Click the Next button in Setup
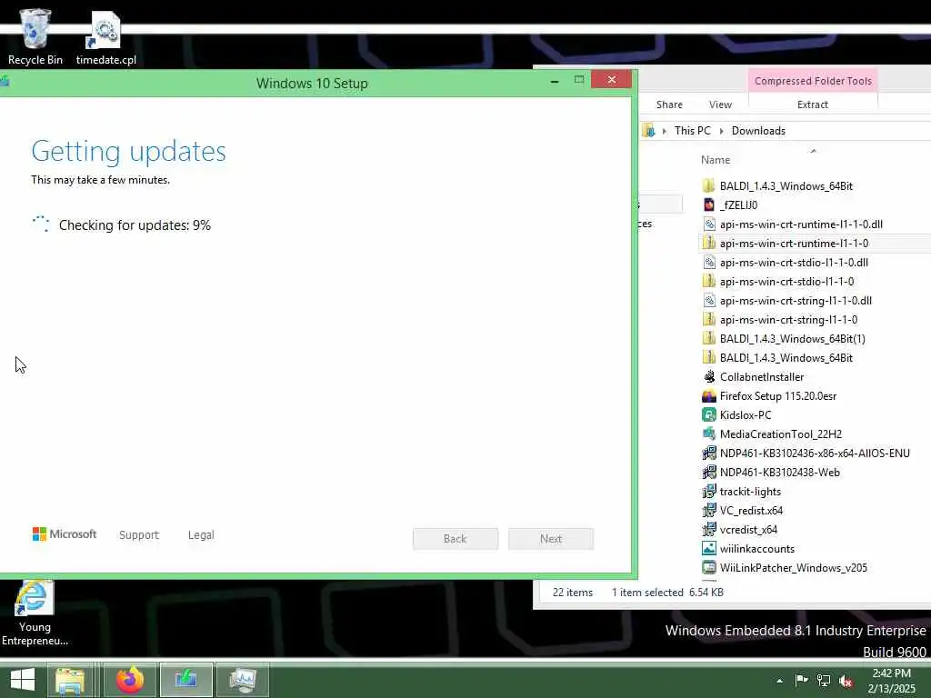Image resolution: width=931 pixels, height=698 pixels. (x=551, y=539)
